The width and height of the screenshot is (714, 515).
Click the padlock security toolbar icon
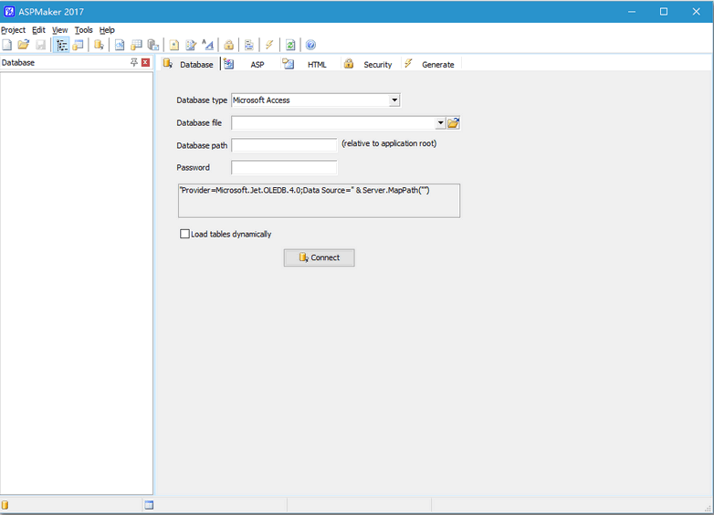[228, 45]
